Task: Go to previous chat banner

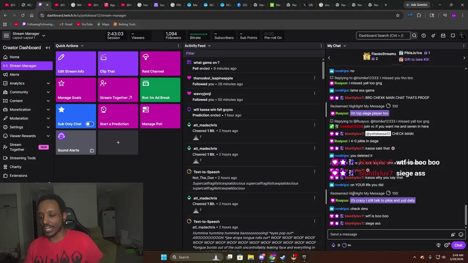Action: pyautogui.click(x=329, y=58)
